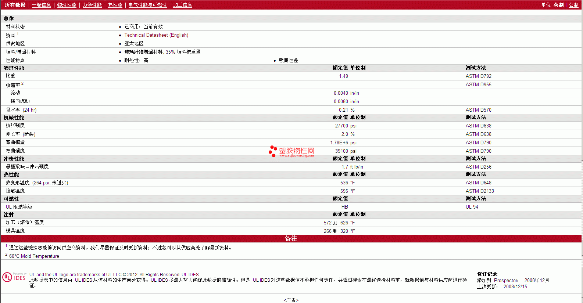Image resolution: width=583 pixels, height=303 pixels.
Task: Click ASTM D955 test method
Action: tap(478, 85)
